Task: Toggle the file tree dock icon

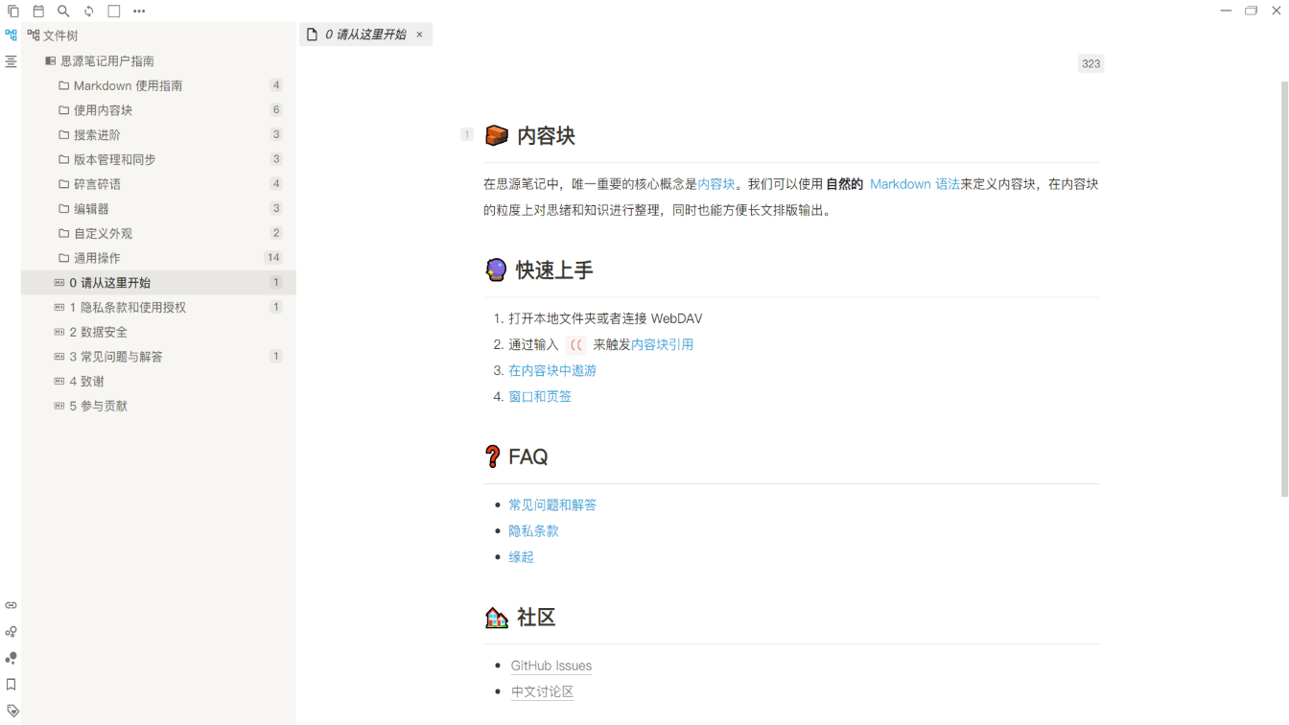Action: [12, 35]
